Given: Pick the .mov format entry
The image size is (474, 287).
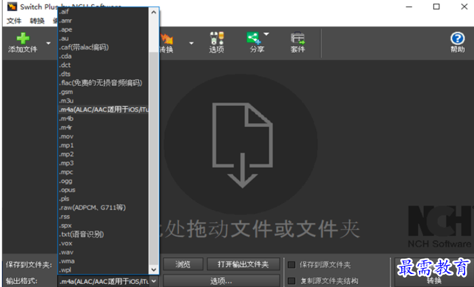Looking at the screenshot, I should 103,137.
